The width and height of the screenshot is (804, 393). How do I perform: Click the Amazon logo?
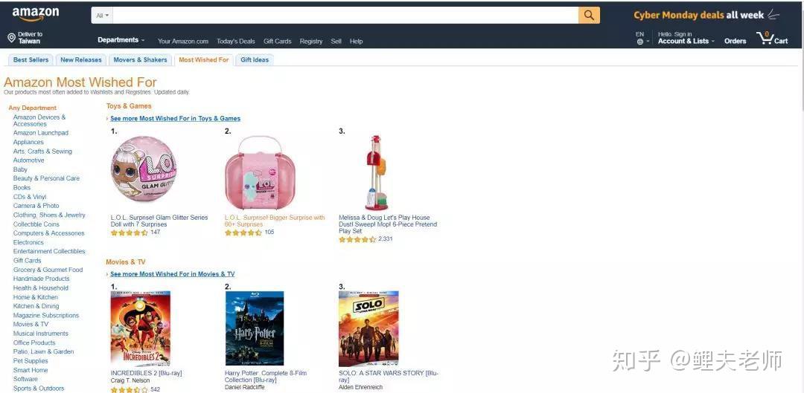[x=36, y=14]
